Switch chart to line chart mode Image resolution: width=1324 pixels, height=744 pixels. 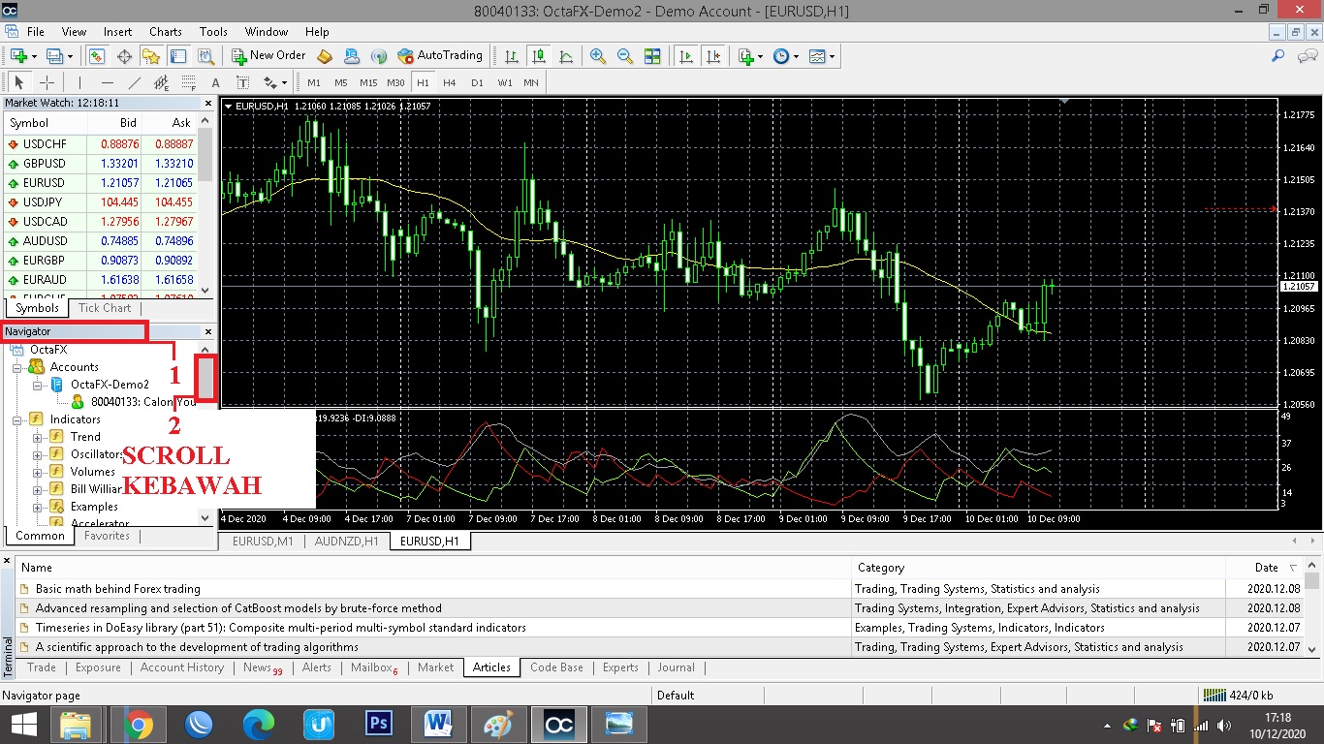(565, 56)
